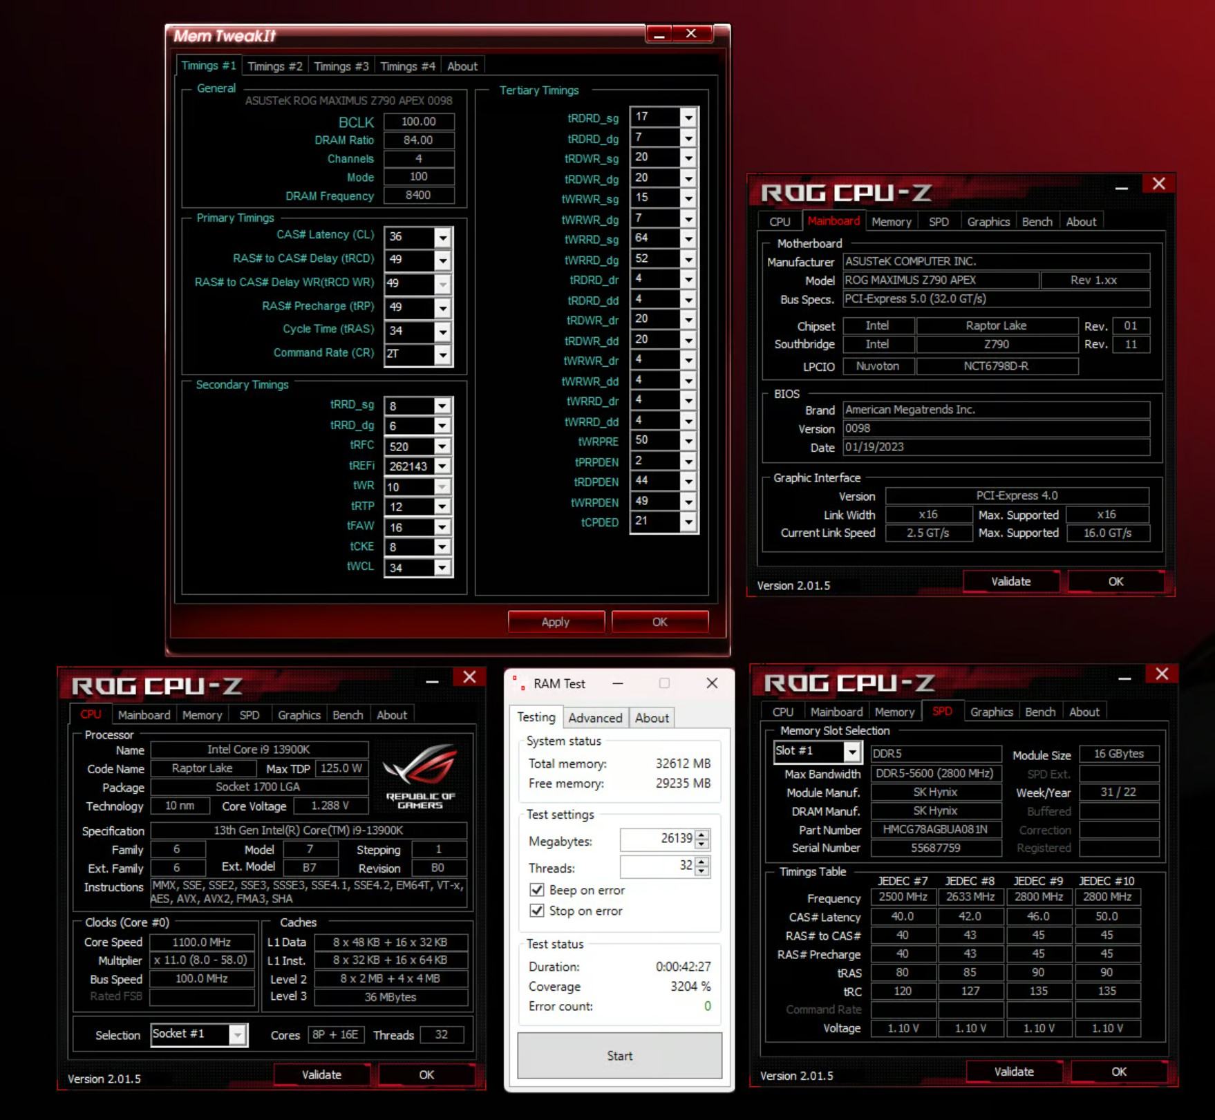Click OK in Mem TweakIt
This screenshot has width=1215, height=1120.
click(660, 622)
